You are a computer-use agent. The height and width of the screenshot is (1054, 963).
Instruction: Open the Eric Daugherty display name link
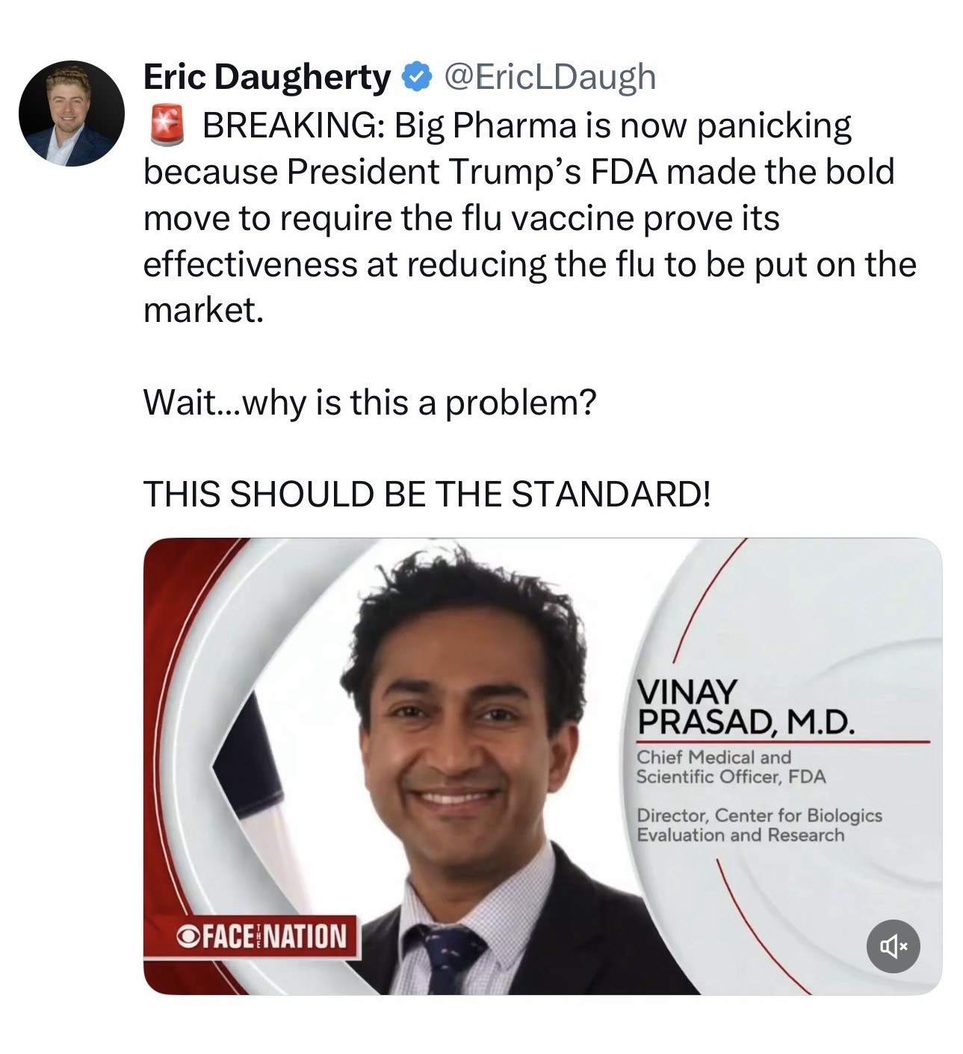point(267,77)
